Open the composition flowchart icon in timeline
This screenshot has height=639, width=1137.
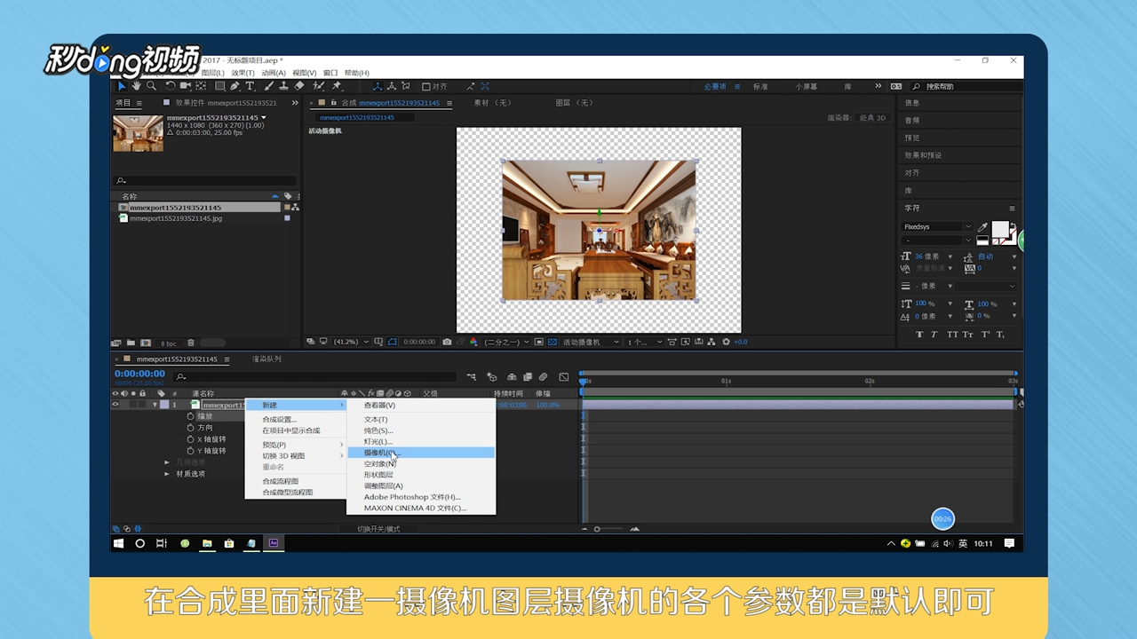471,376
